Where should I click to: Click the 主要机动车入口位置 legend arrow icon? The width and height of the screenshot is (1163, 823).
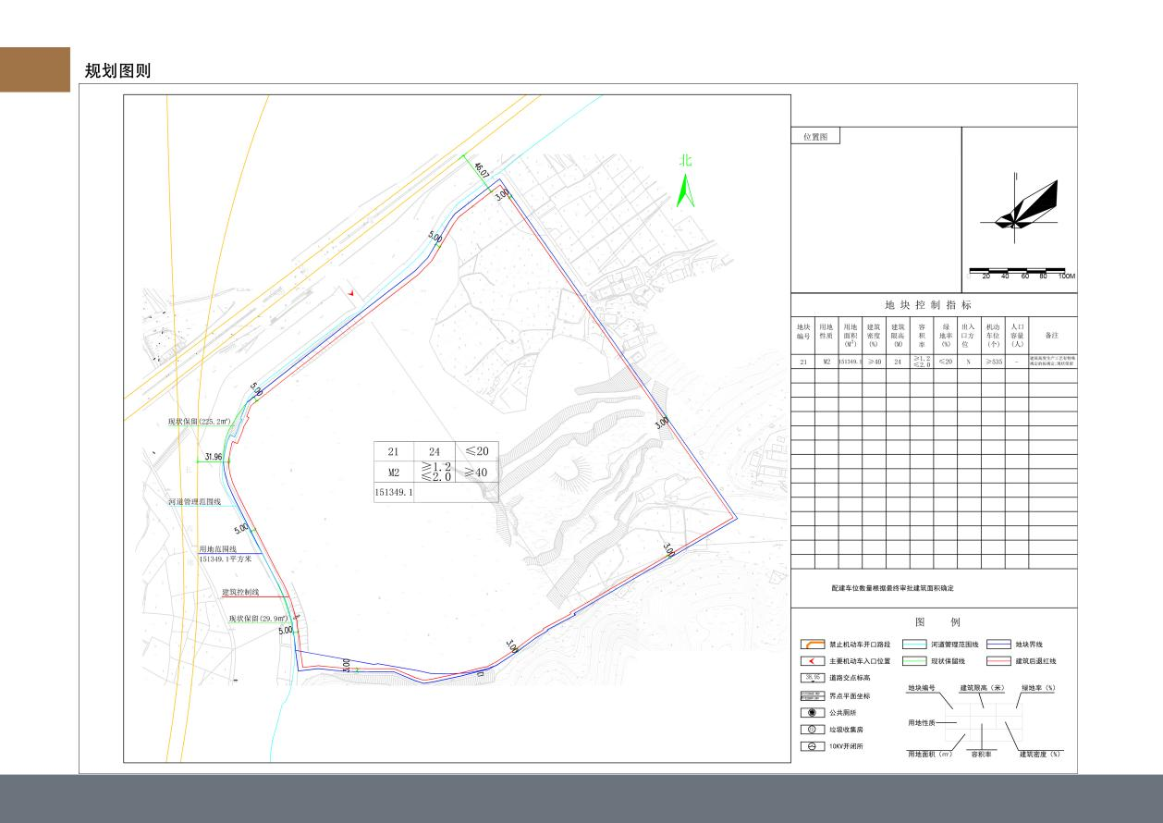coord(812,661)
